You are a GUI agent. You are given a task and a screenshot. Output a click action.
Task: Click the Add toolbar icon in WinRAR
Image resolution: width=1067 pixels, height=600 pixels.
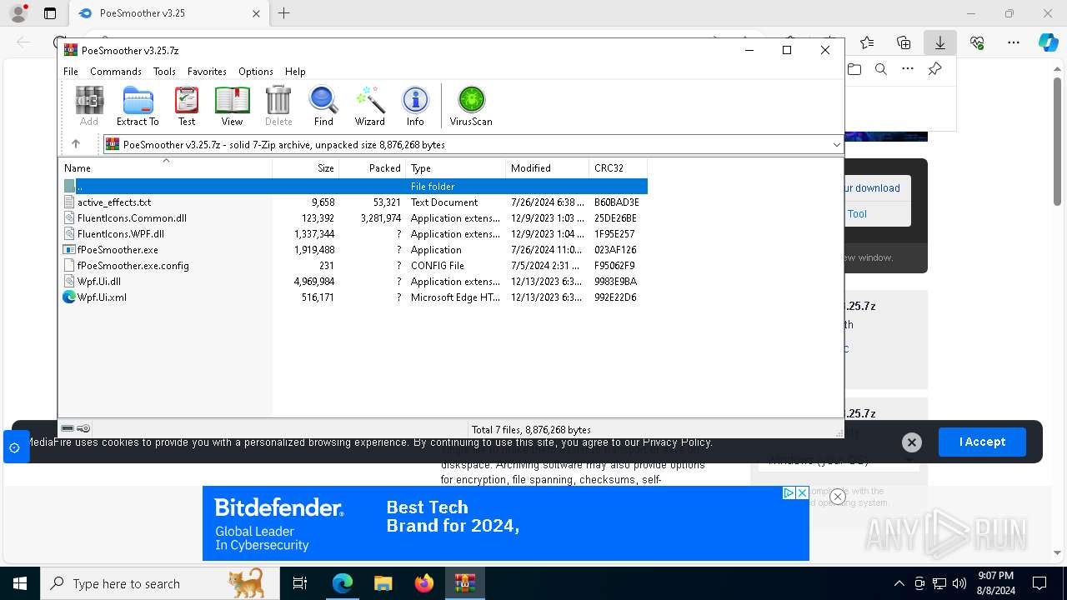[x=89, y=106]
